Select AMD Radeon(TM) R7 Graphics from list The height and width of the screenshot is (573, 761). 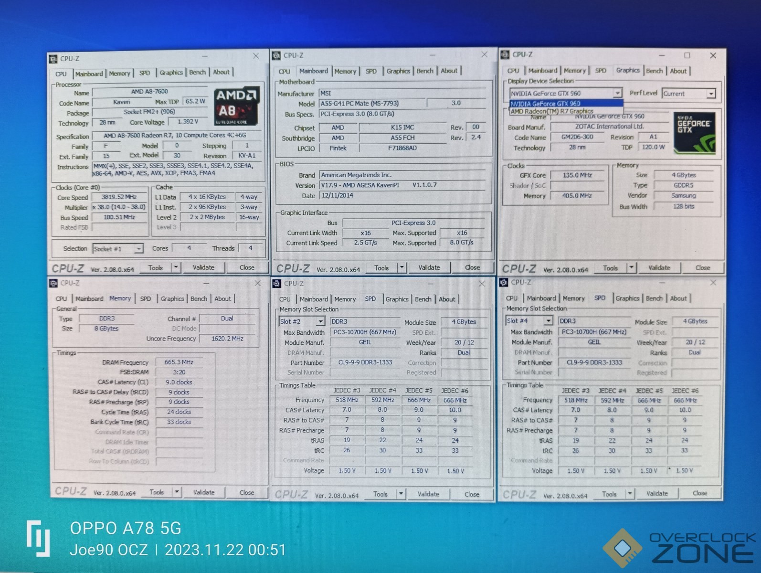click(x=566, y=111)
